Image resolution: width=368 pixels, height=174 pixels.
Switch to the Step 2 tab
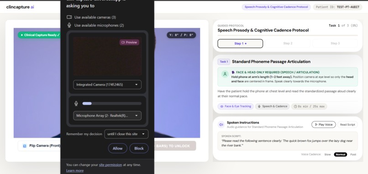point(288,43)
